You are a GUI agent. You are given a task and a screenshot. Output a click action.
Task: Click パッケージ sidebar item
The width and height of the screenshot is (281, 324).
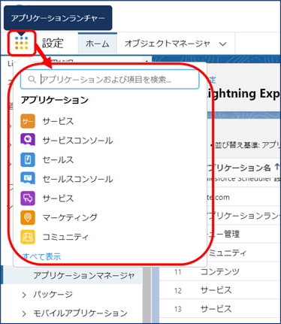point(53,295)
